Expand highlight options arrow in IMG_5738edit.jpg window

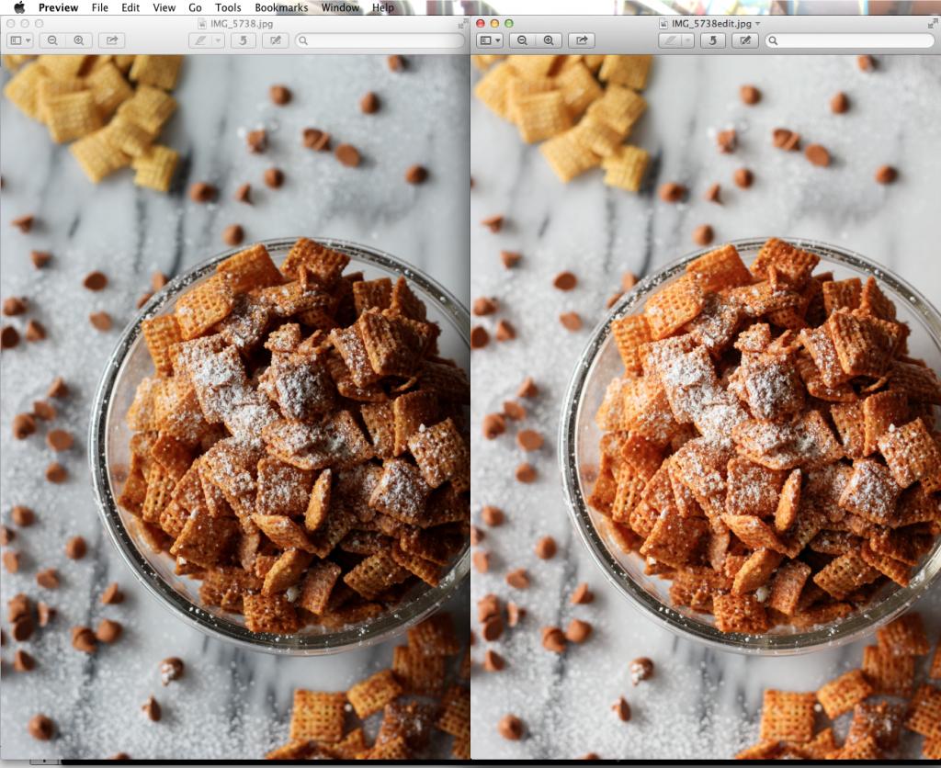pos(687,40)
